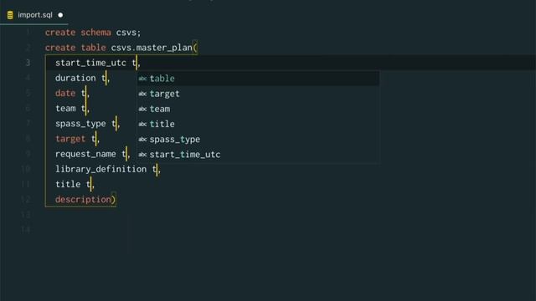This screenshot has width=536, height=301.
Task: Place cursor in 'create schema csvs;' line
Action: 93,33
